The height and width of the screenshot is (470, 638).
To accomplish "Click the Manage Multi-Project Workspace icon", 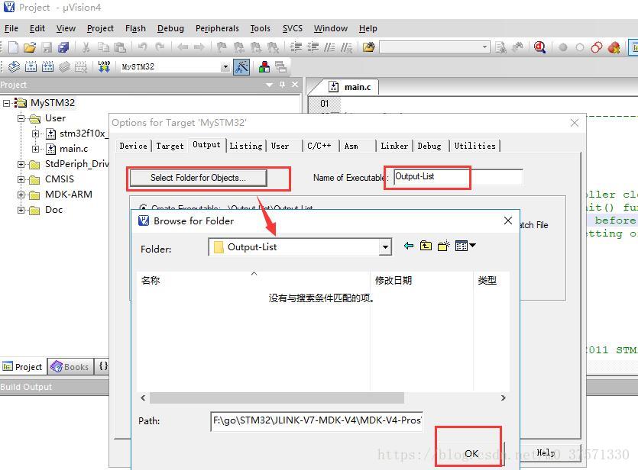I will [x=280, y=66].
